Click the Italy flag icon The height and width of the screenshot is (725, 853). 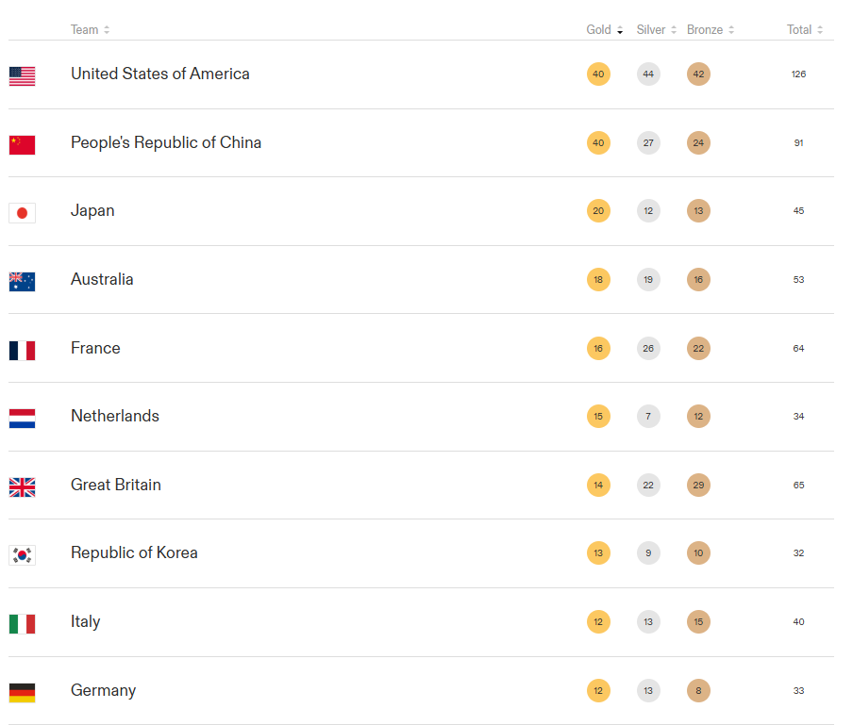pos(22,623)
